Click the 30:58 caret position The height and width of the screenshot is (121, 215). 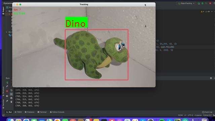click(180, 115)
